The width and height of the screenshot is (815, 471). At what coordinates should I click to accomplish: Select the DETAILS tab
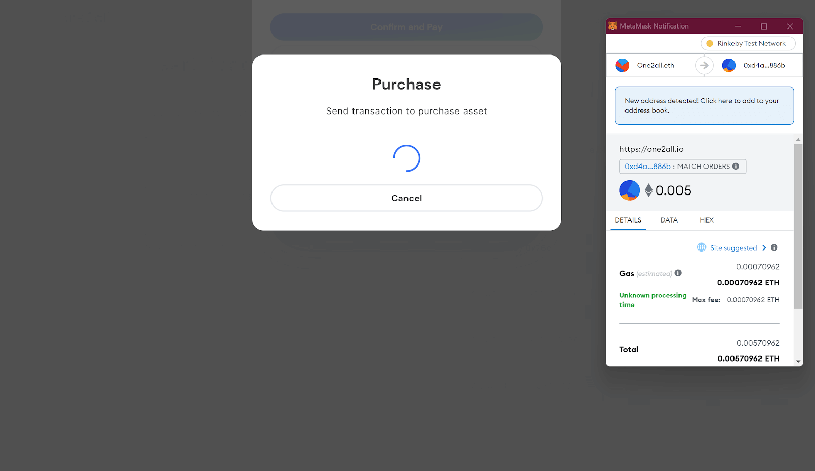click(628, 220)
